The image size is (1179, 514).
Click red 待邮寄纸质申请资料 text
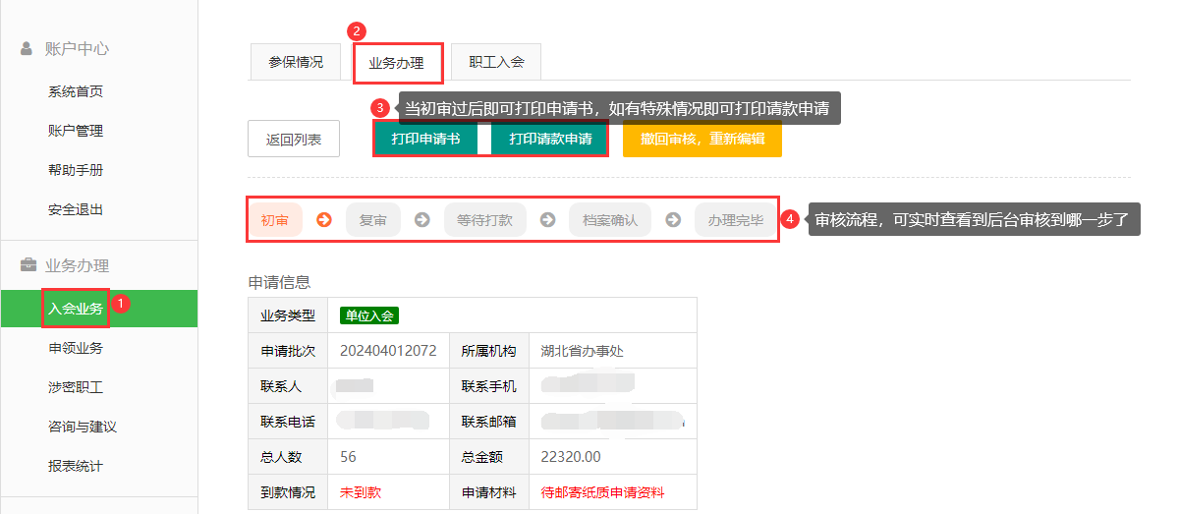(x=603, y=492)
